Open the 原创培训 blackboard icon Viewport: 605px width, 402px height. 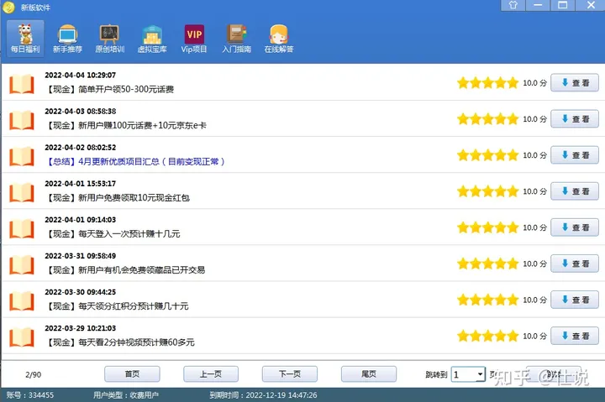pos(109,39)
